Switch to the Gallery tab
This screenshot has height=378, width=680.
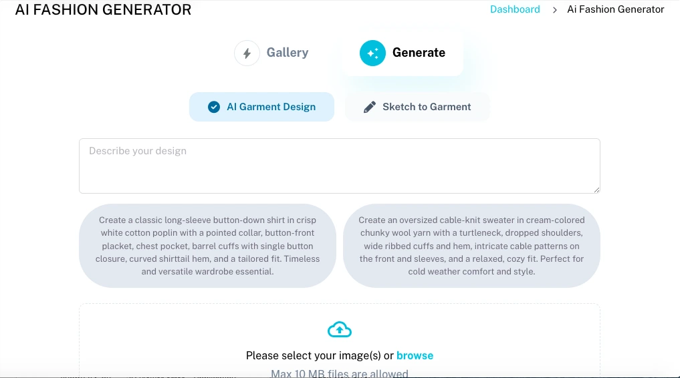pyautogui.click(x=287, y=53)
